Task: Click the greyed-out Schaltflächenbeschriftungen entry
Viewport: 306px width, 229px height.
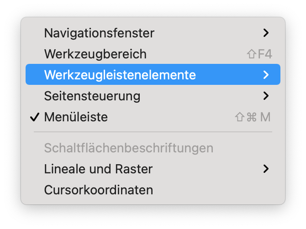Action: click(x=129, y=148)
